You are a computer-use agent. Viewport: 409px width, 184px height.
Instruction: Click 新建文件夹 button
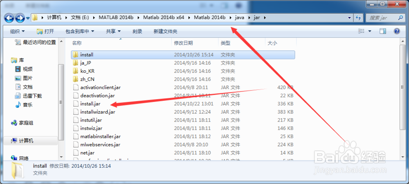[x=165, y=31]
